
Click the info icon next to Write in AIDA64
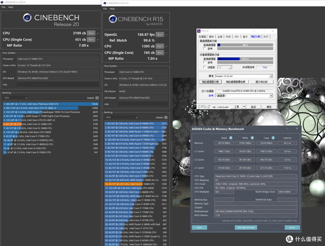pos(252,138)
